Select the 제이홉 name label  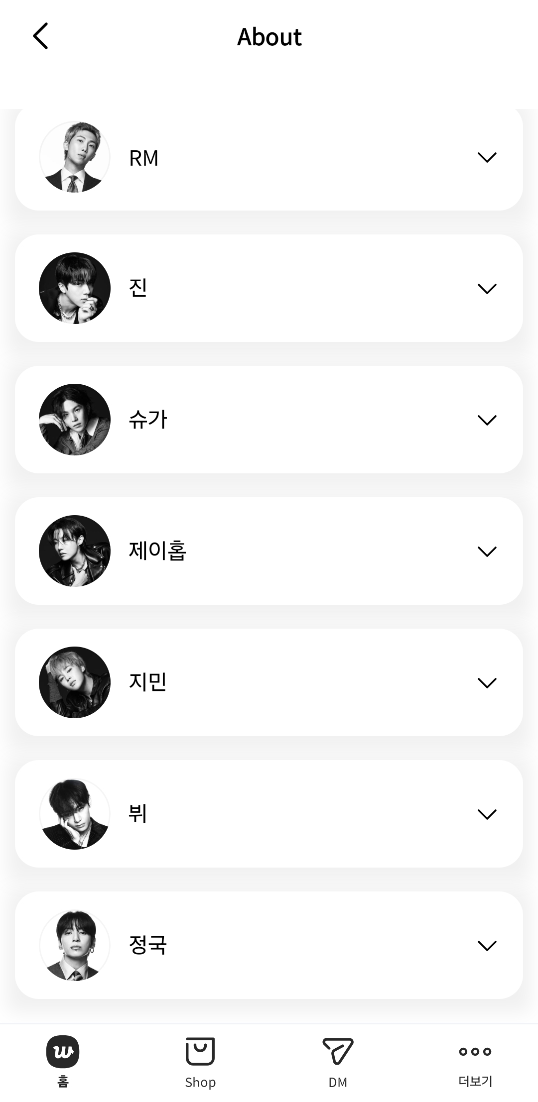(157, 551)
